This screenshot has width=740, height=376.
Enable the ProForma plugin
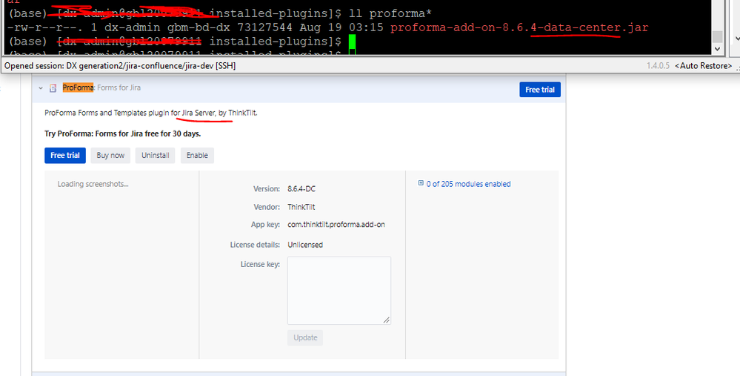pyautogui.click(x=197, y=156)
